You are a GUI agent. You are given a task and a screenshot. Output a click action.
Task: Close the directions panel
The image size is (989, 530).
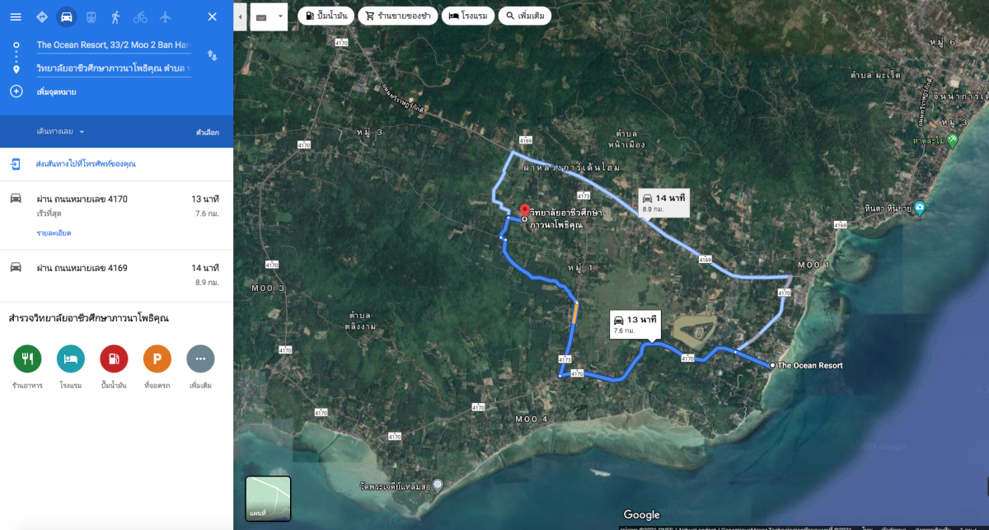(212, 16)
